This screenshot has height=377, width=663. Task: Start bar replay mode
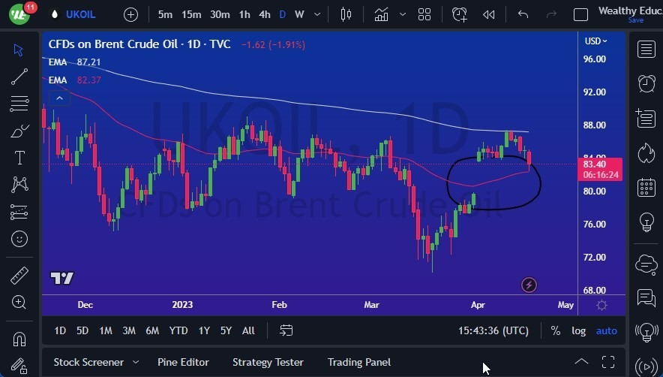click(x=489, y=15)
